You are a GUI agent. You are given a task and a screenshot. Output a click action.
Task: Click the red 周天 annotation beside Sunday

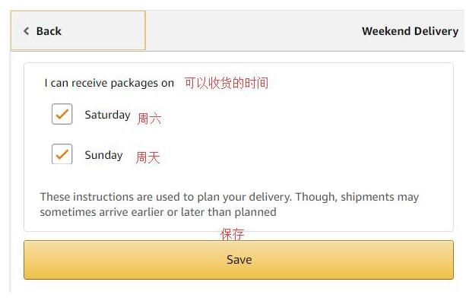(x=147, y=157)
